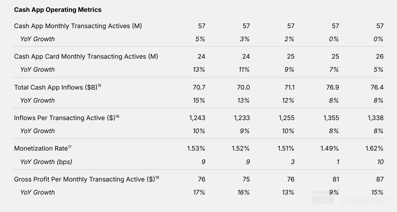Click the 17% gross profit growth cell
The height and width of the screenshot is (212, 397).
click(199, 192)
